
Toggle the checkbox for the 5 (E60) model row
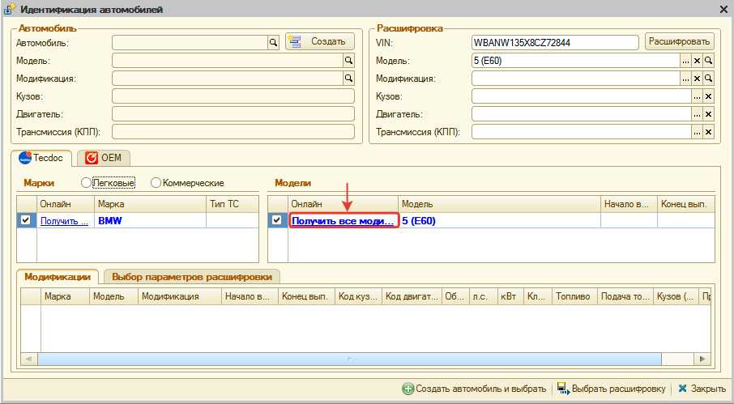[x=277, y=220]
